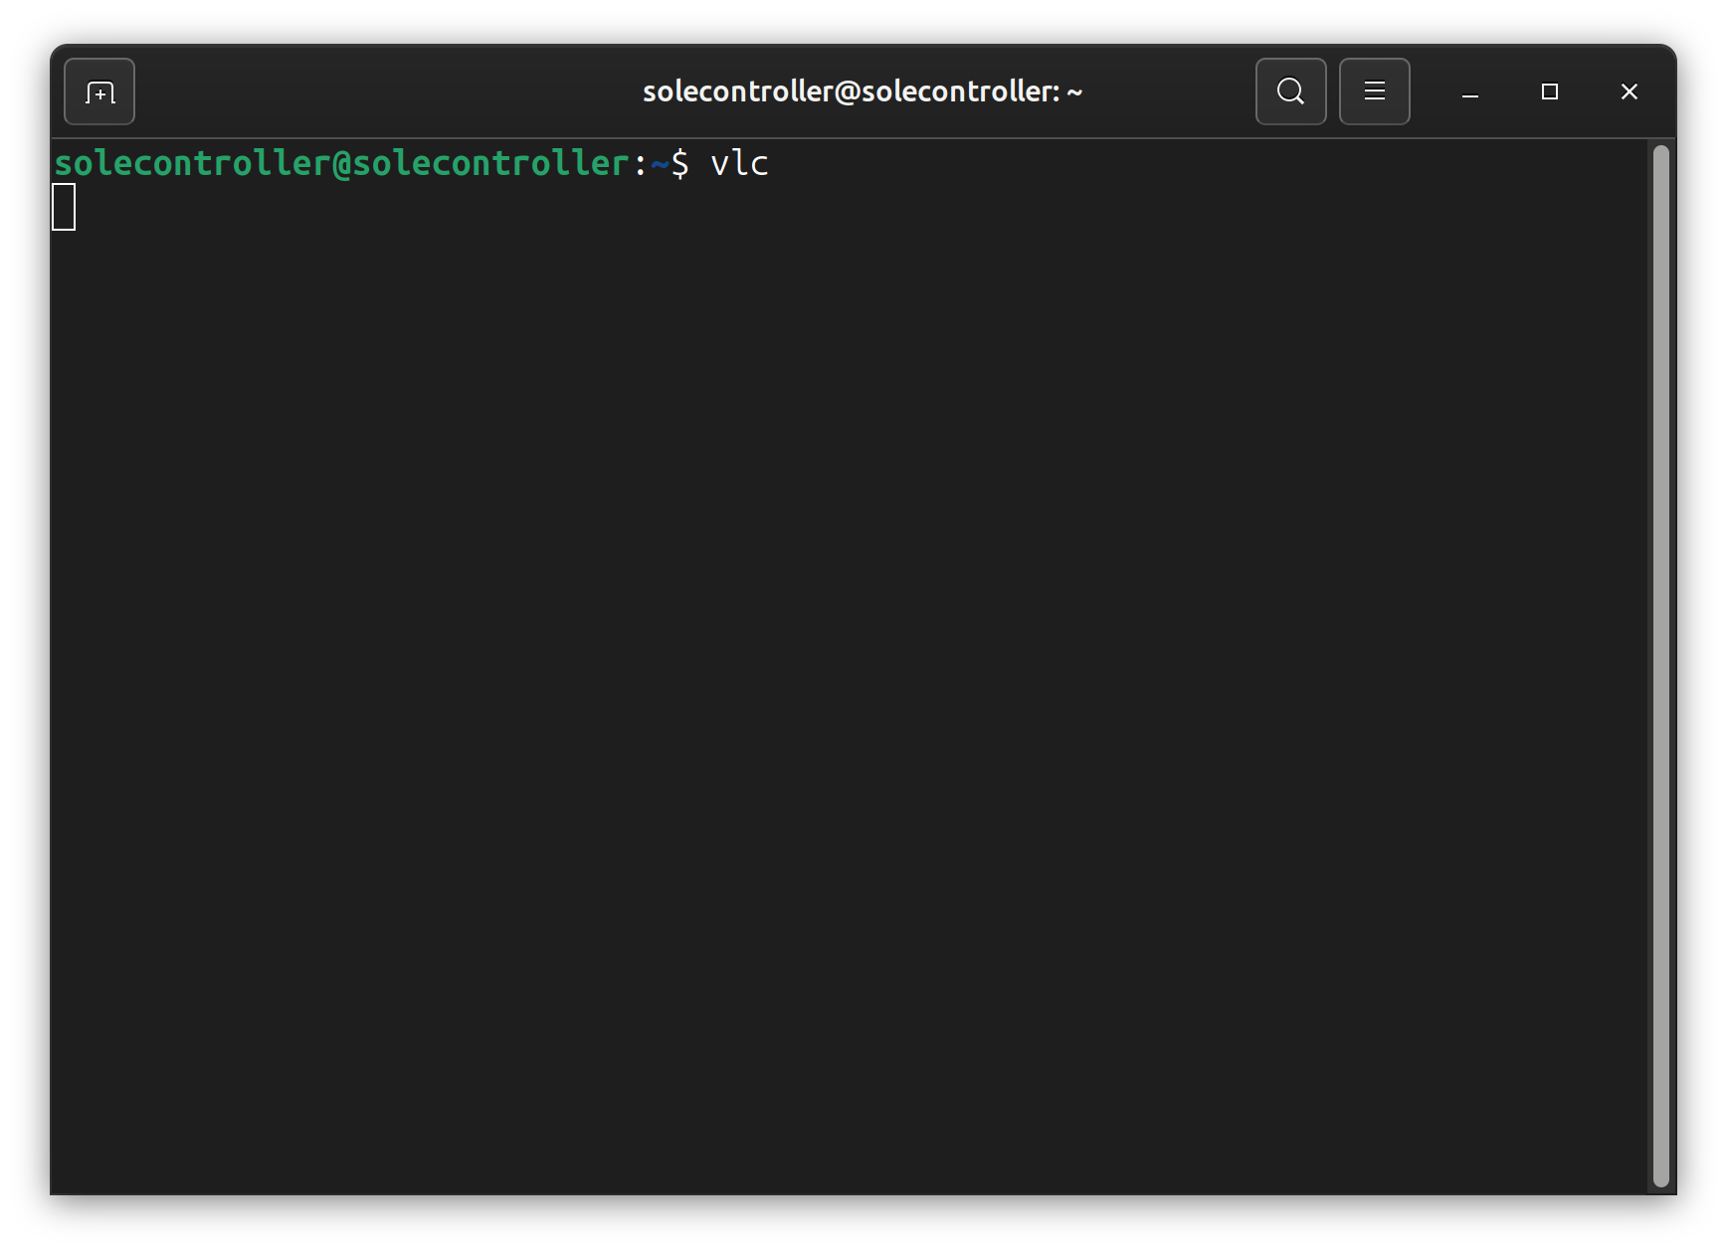Click the typed vlc command text

(739, 163)
